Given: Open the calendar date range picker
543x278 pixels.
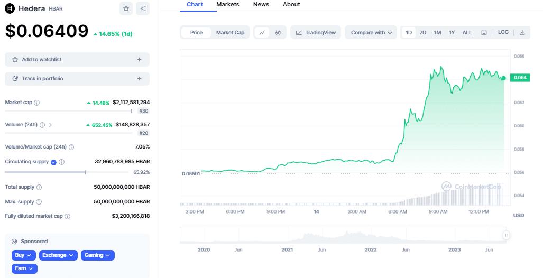Looking at the screenshot, I should click(484, 33).
